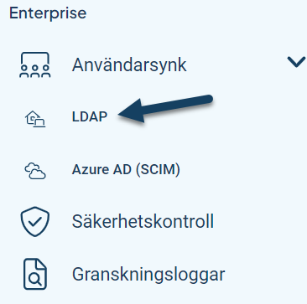
Task: Click the Granskningsloggar text label
Action: tap(148, 275)
